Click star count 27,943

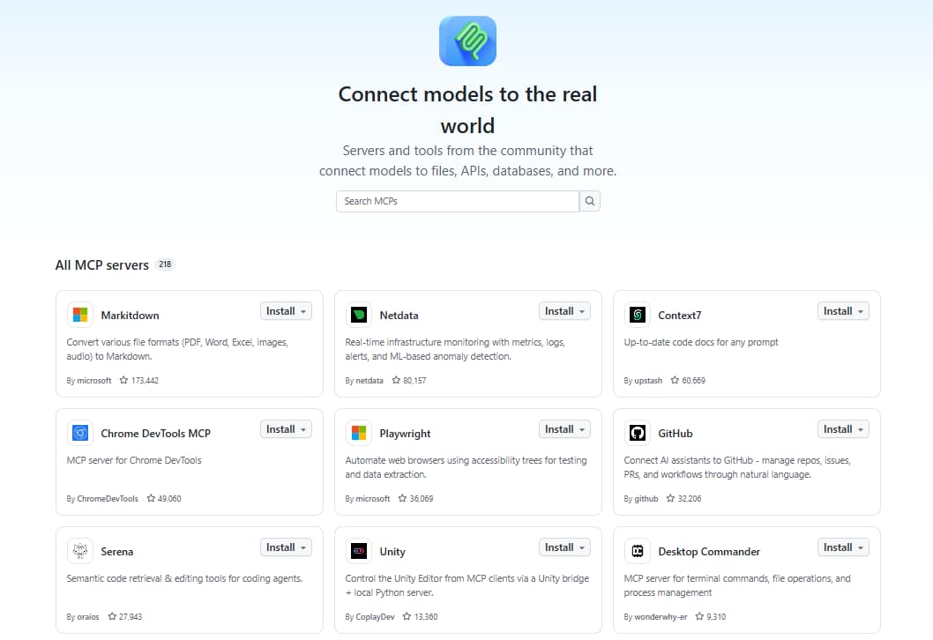131,617
